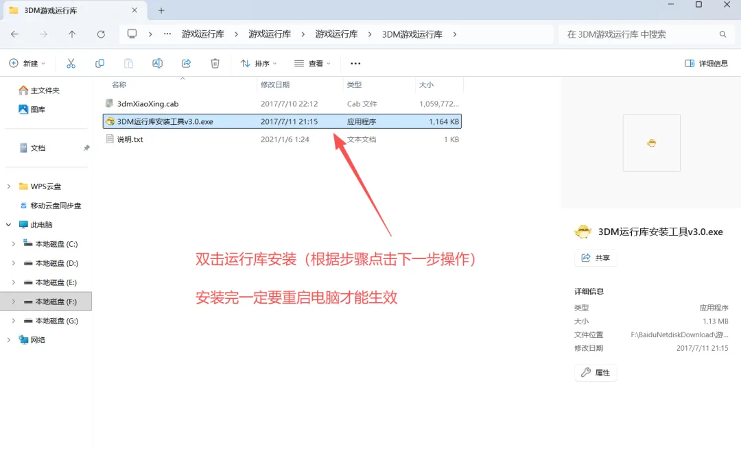This screenshot has width=741, height=451.
Task: Open the 新建 dropdown menu
Action: click(x=27, y=63)
